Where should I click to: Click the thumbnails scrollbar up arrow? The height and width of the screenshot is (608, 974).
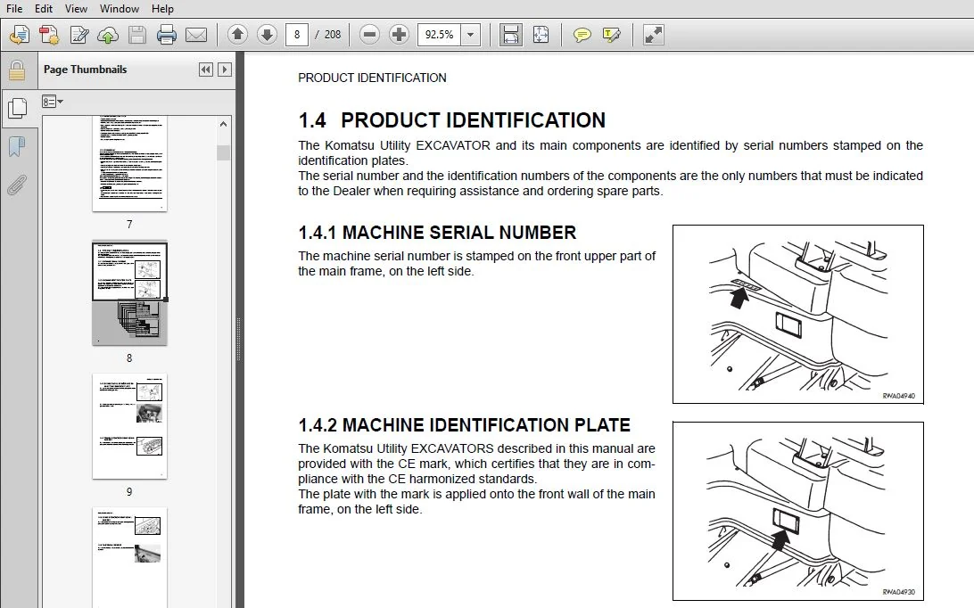pos(224,124)
